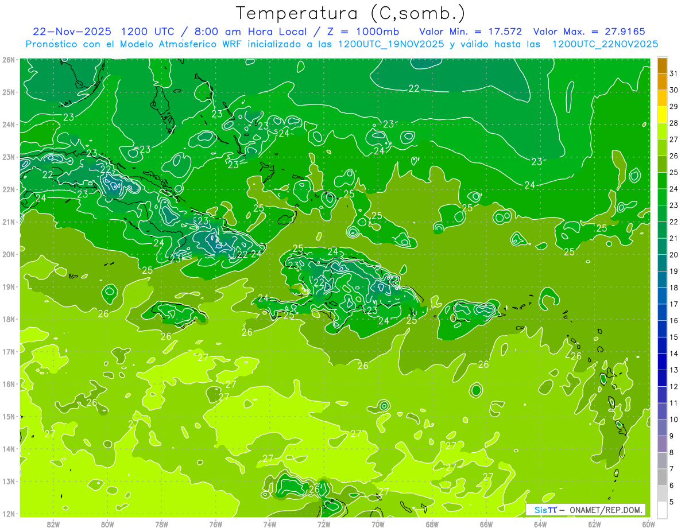Image resolution: width=689 pixels, height=532 pixels.
Task: Click the gray color bar segment between 6 and 7
Action: tap(662, 477)
